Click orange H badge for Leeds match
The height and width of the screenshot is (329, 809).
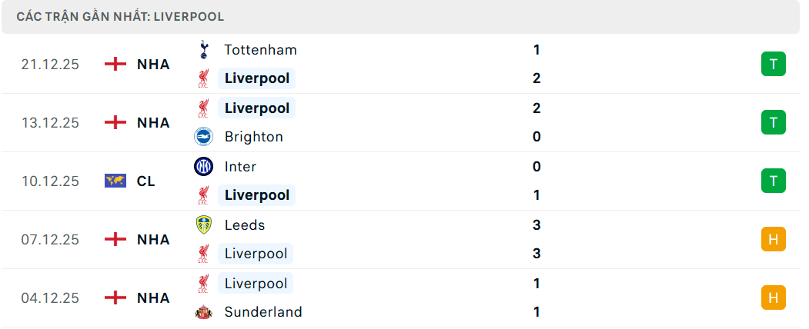point(773,239)
